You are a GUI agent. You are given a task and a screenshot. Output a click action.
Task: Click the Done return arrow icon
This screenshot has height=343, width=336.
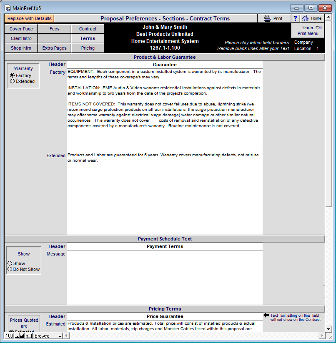point(318,28)
